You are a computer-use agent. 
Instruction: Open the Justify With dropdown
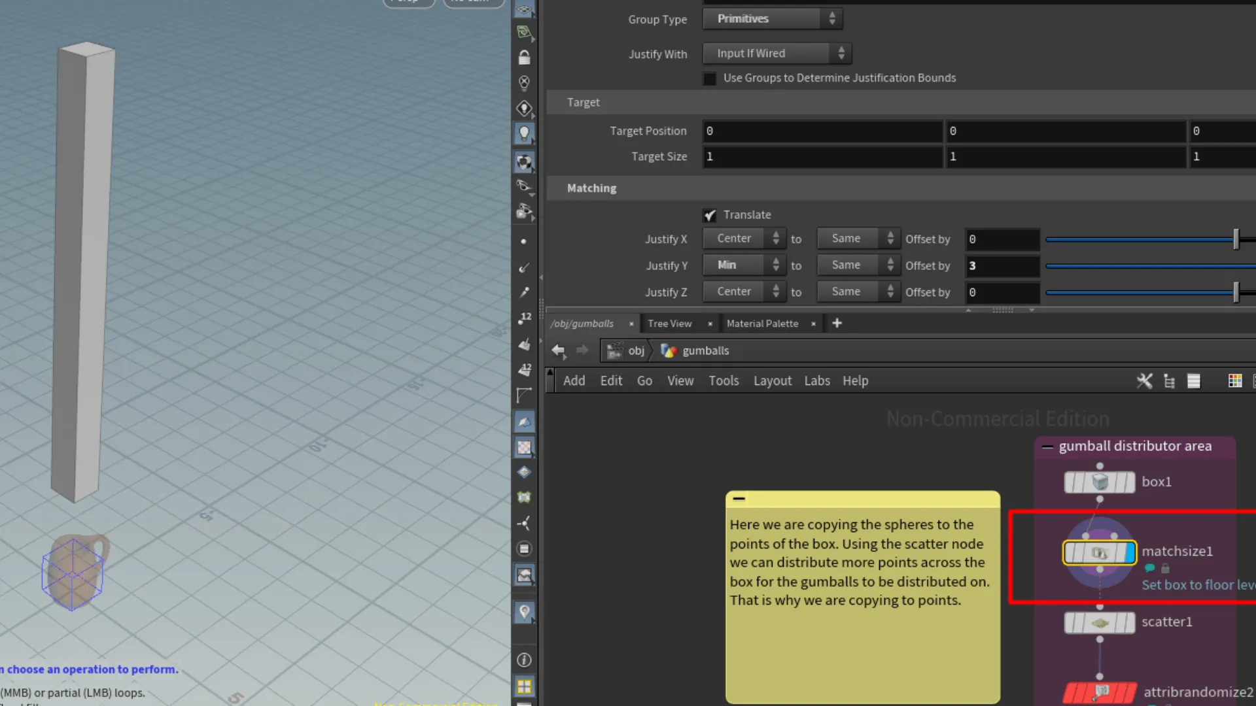776,53
